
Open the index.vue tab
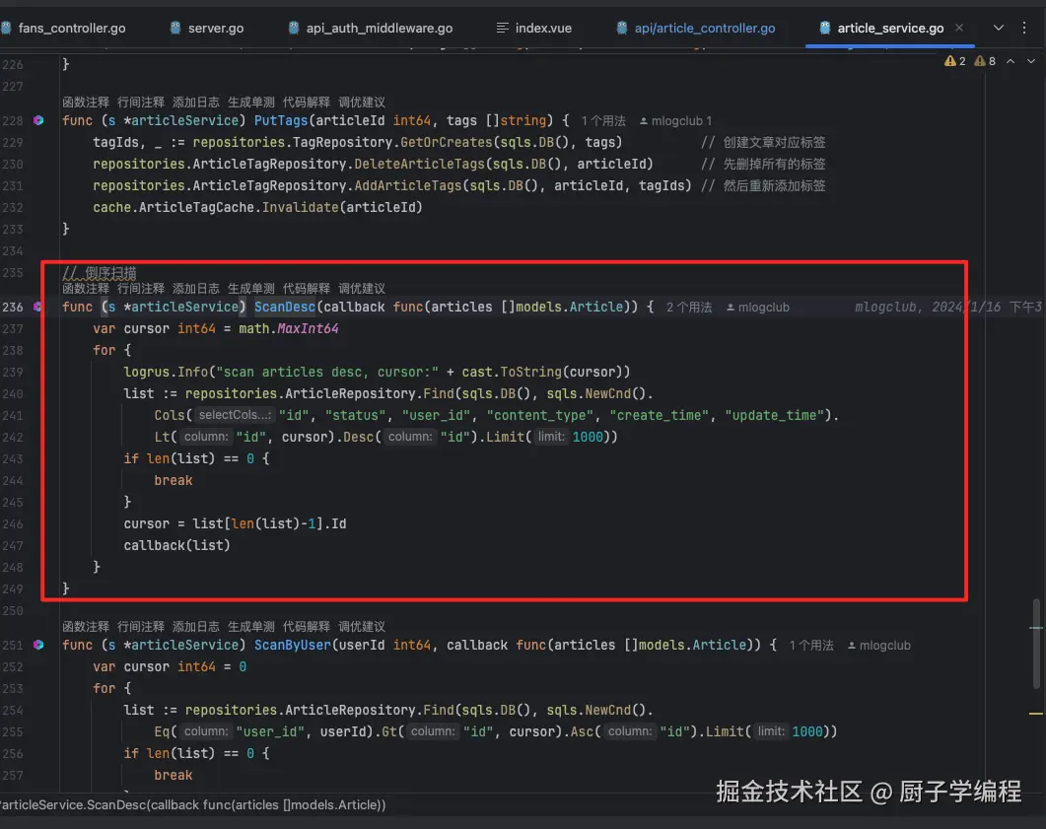(533, 28)
